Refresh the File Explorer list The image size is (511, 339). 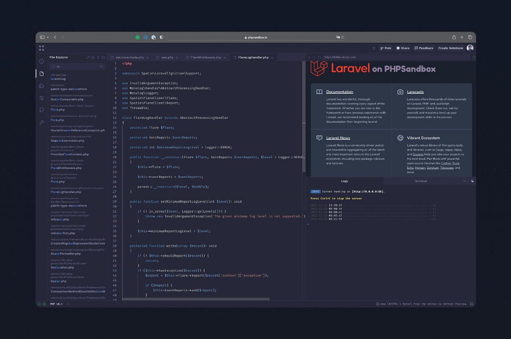[x=88, y=57]
